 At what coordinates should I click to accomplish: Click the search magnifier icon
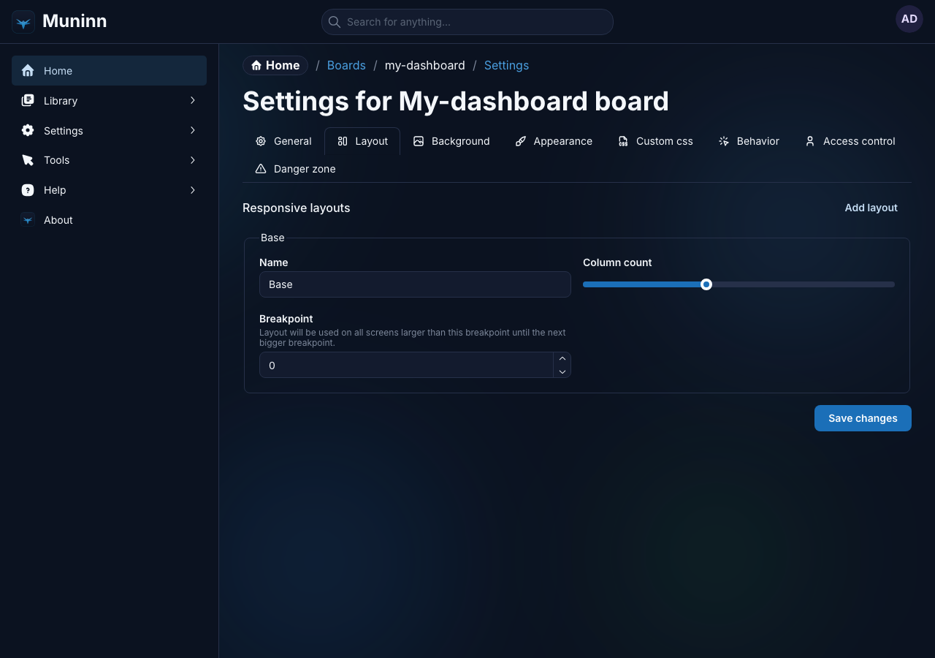[335, 22]
